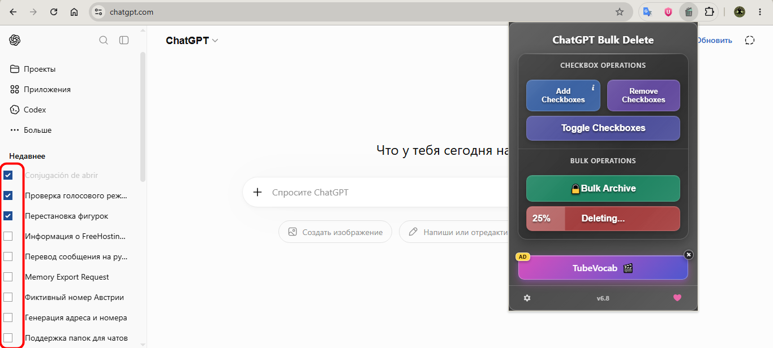Click the Bulk Archive button
The height and width of the screenshot is (348, 773).
coord(603,189)
